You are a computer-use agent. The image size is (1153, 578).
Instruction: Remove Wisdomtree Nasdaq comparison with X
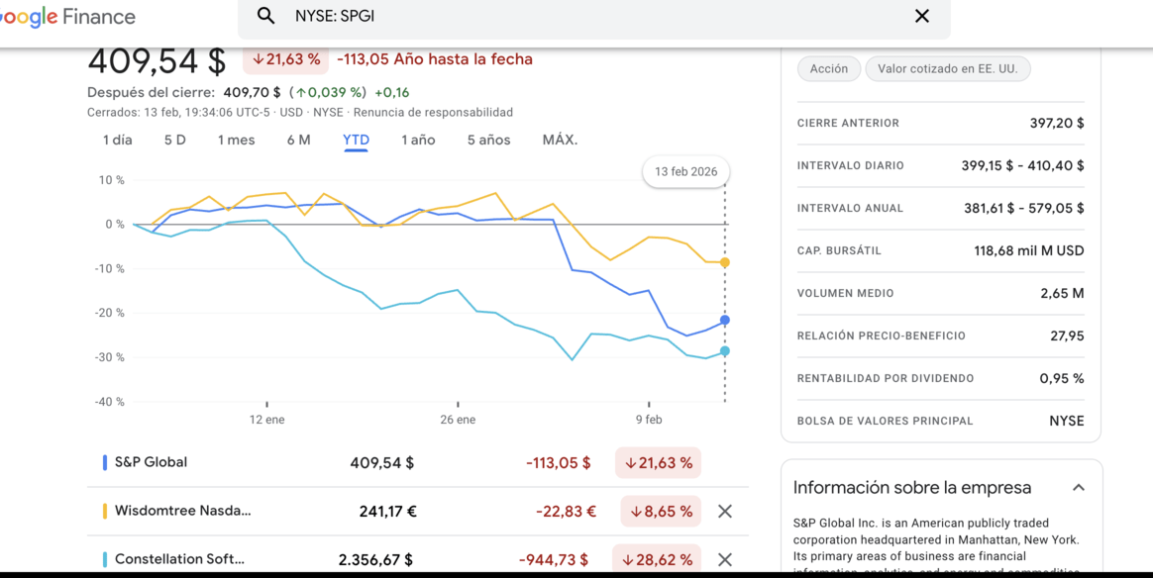(725, 512)
